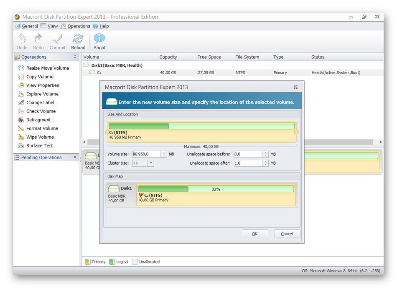
Task: Click Unallocate space after spinner arrows
Action: point(265,163)
